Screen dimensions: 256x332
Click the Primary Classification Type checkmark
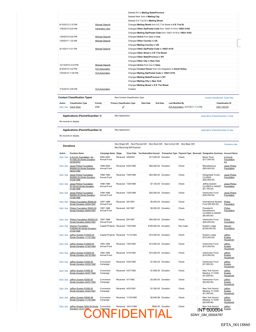pyautogui.click(x=123, y=107)
